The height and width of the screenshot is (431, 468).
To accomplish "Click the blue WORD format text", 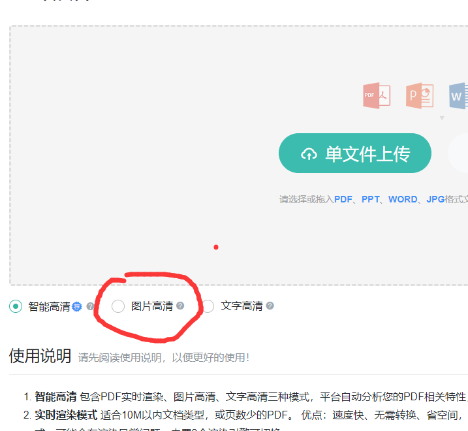I will point(403,199).
